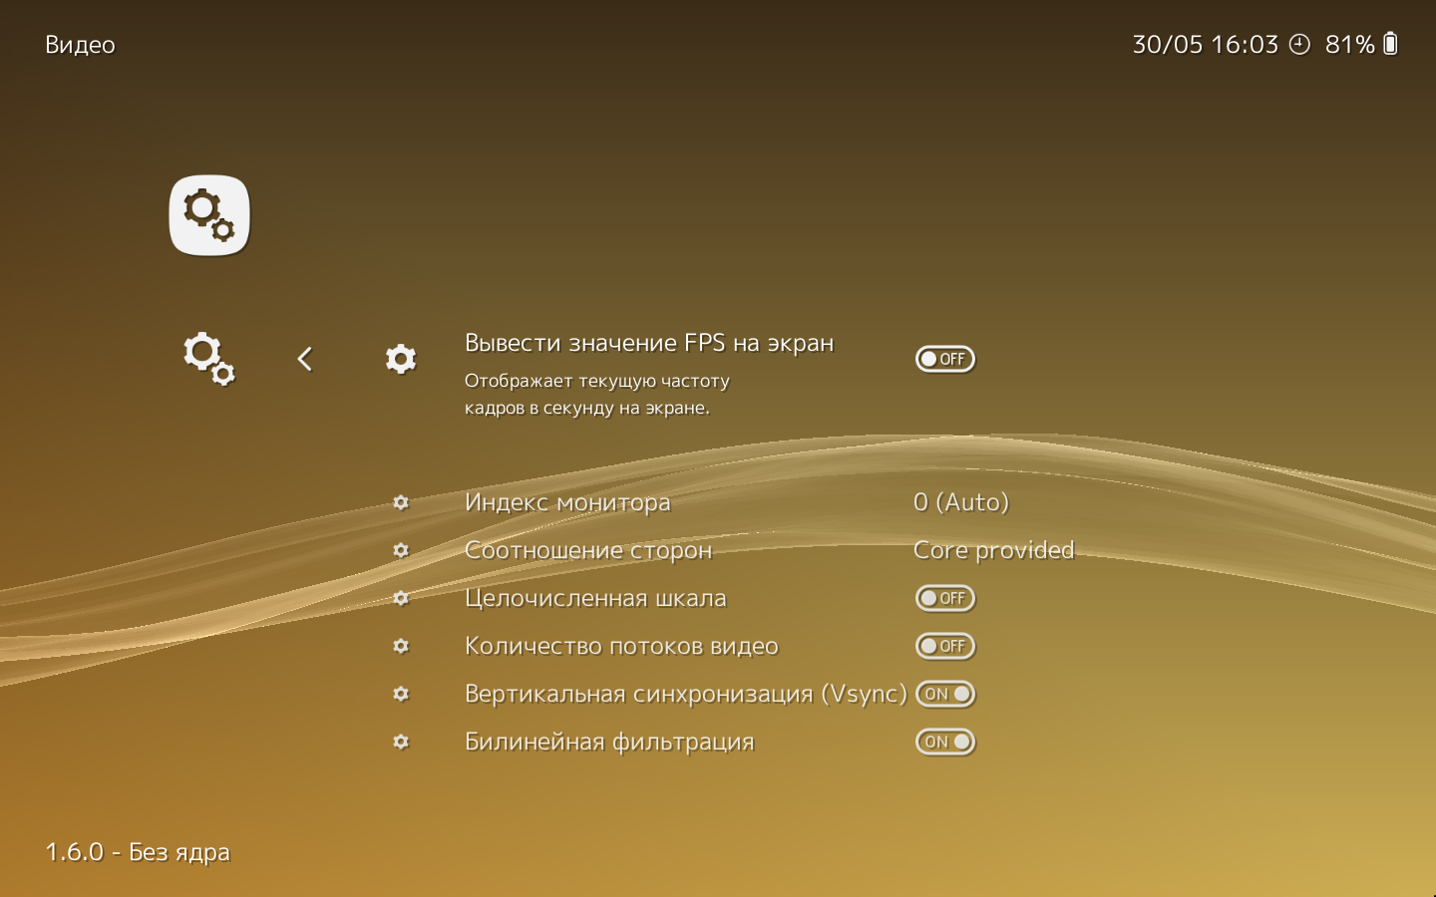Screen dimensions: 1436x897
Task: Select the Индекс монитора menu entry
Action: [567, 502]
